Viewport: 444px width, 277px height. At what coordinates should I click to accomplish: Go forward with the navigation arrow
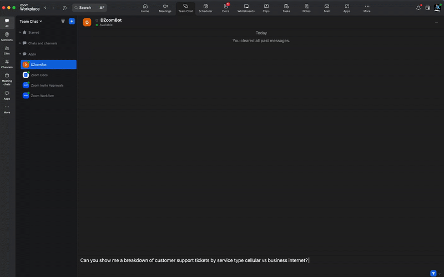pyautogui.click(x=53, y=8)
